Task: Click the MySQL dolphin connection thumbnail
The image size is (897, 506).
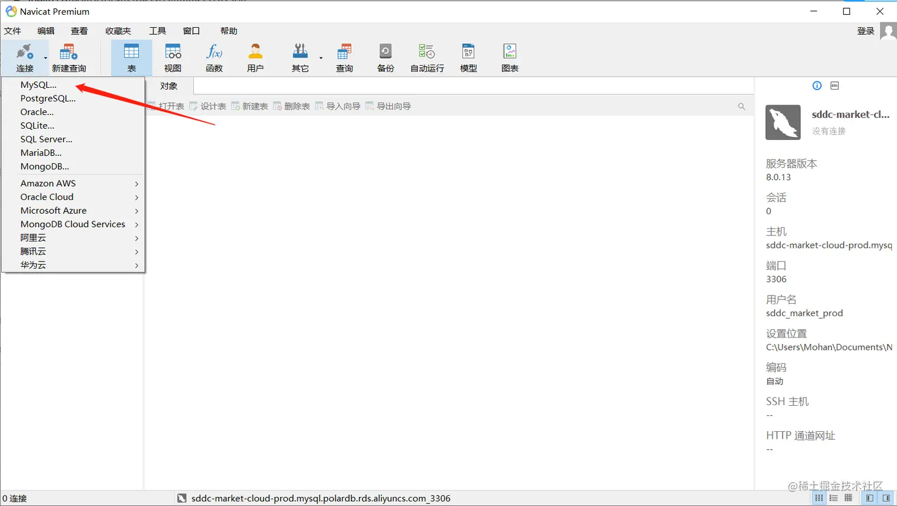Action: point(783,122)
